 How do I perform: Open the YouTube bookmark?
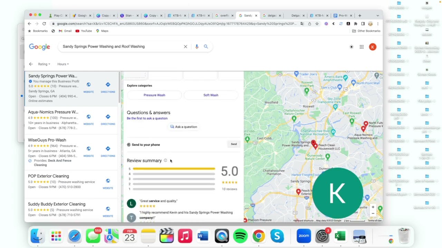[x=84, y=31]
